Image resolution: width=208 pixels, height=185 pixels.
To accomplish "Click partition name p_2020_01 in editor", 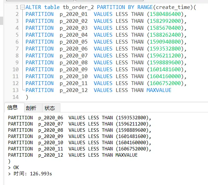I will coord(73,15).
